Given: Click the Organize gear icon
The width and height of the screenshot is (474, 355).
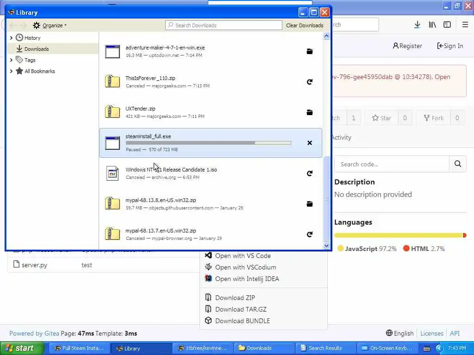Looking at the screenshot, I should click(x=36, y=25).
